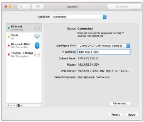Viewport: 143px width, 122px height.
Task: Click the DNS Server address list
Action: 103,71
